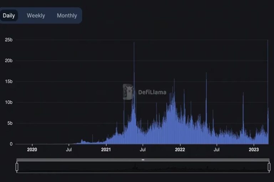Click the spike near 17b in 2022

pyautogui.click(x=206, y=108)
